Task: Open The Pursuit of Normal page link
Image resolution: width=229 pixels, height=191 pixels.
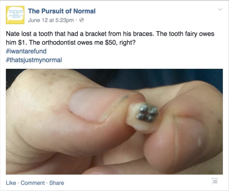Action: (x=62, y=11)
